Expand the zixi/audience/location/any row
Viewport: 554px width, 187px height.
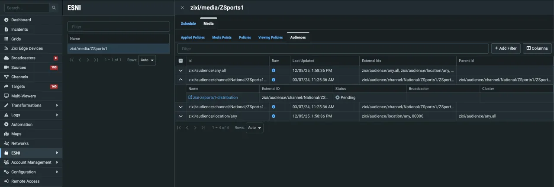(x=180, y=116)
